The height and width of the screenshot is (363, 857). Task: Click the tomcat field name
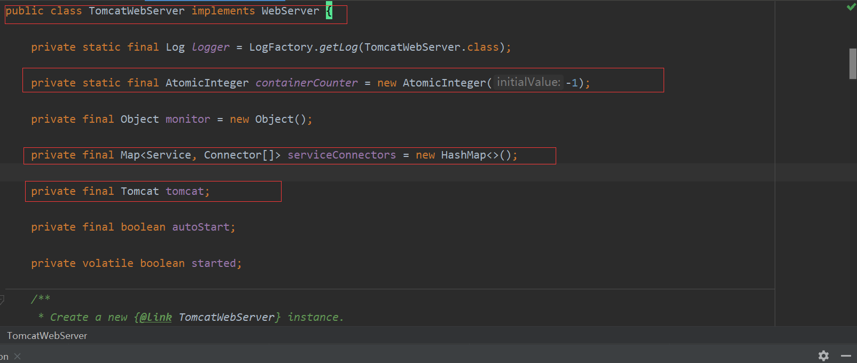pos(185,191)
